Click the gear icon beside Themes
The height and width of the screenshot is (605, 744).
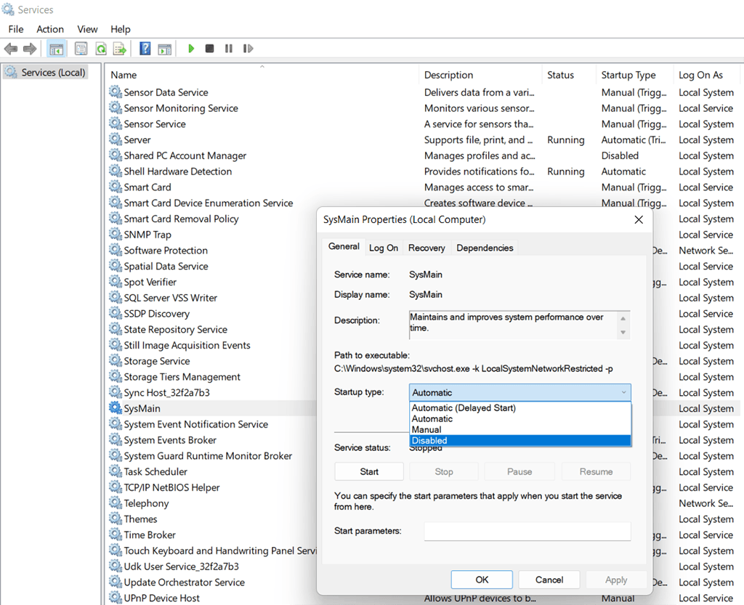click(116, 519)
